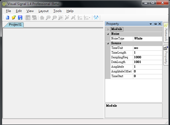Click the wrench and hammer tools icon
Screen dimensions: 170x125
(96, 18)
